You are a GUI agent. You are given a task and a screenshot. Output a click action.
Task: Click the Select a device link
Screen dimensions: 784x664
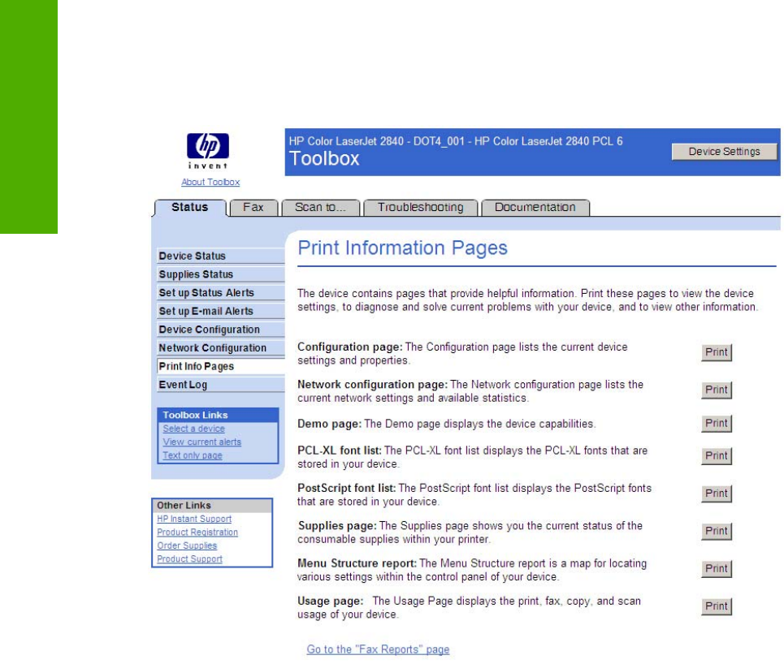[193, 429]
